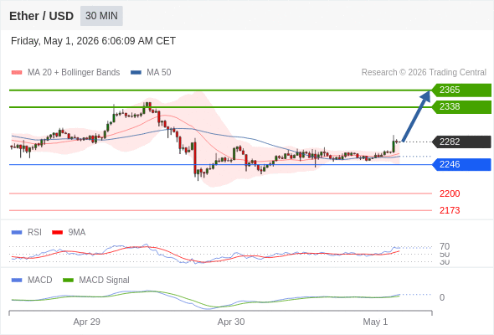Click the Friday, May 1, 2026 timestamp text
This screenshot has height=335, width=494.
[93, 41]
